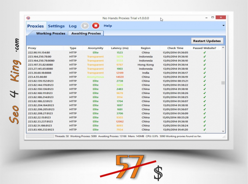Select proxy row 223.82.22.15:8123

(124, 117)
